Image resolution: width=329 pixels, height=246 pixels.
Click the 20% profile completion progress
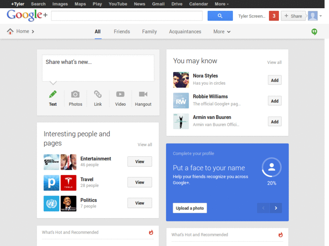coord(272,183)
